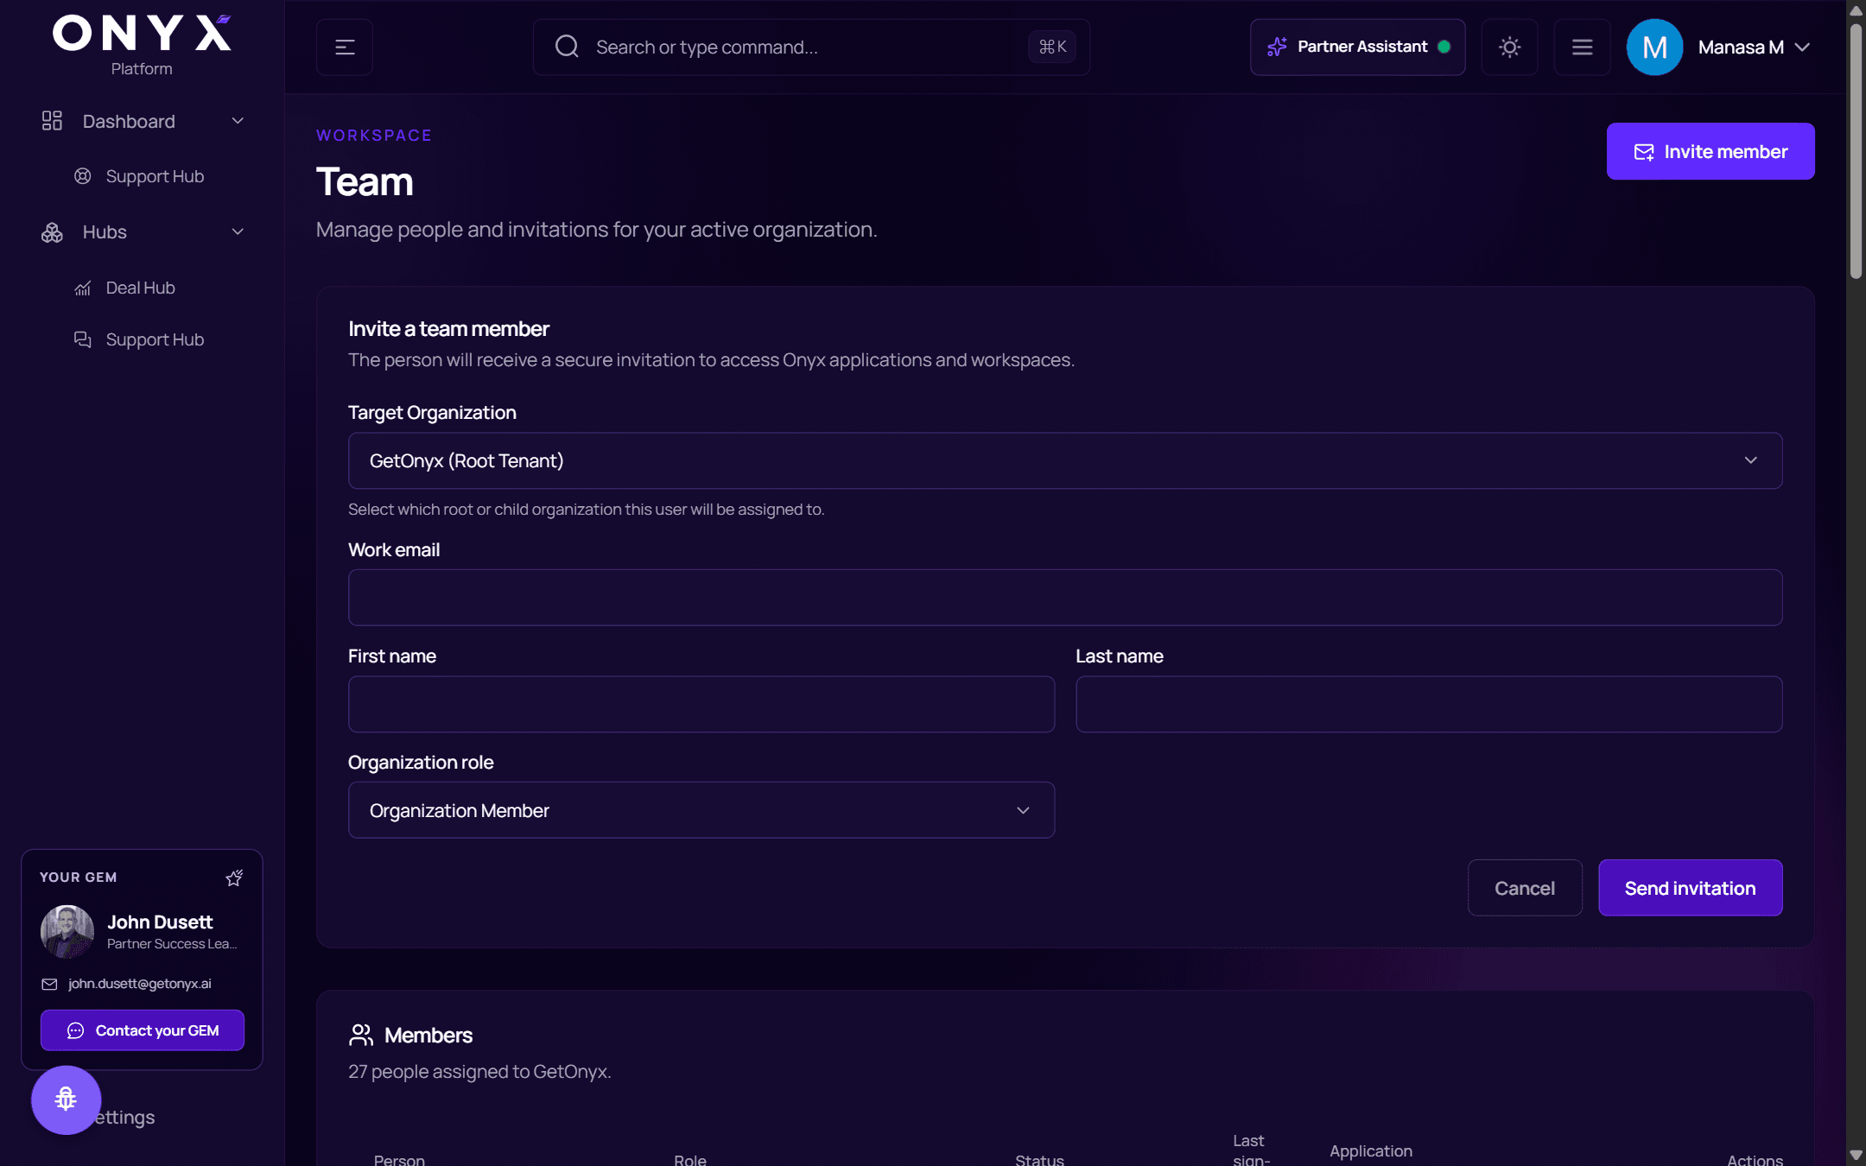Click the Actions column header
1866x1166 pixels.
[1755, 1159]
